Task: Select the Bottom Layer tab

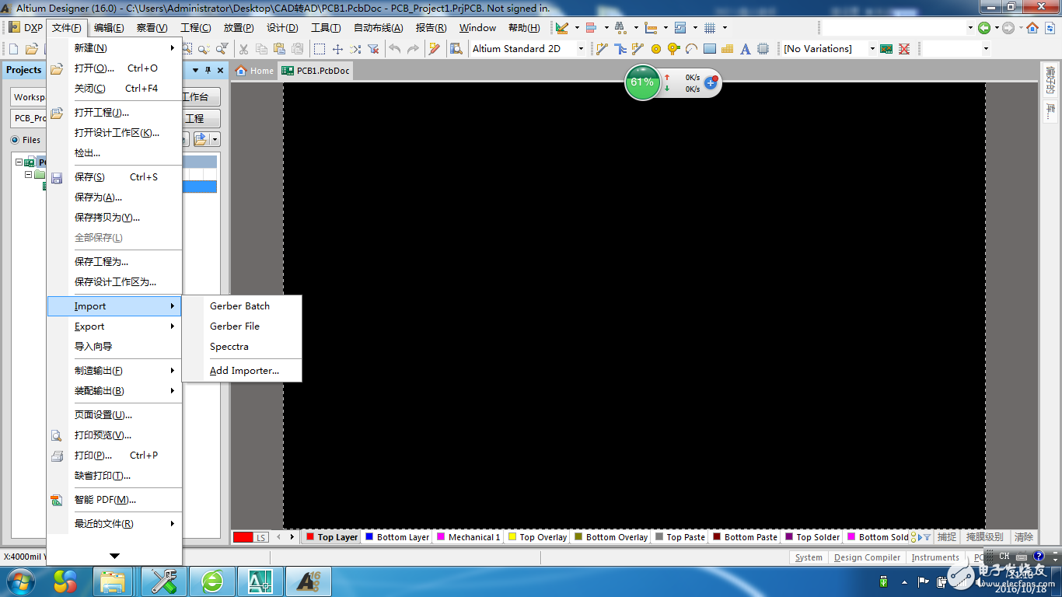Action: 397,537
